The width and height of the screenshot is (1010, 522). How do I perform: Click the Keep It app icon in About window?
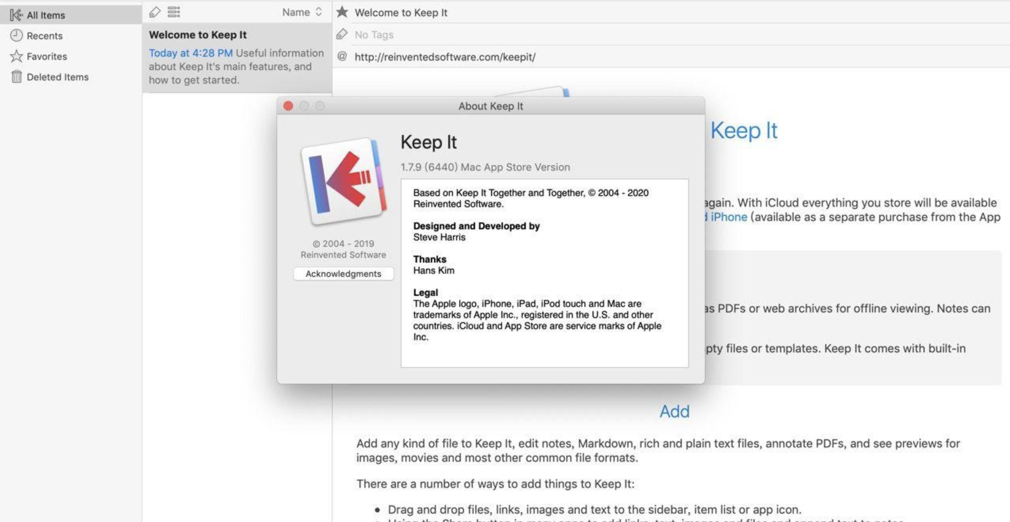click(x=343, y=182)
